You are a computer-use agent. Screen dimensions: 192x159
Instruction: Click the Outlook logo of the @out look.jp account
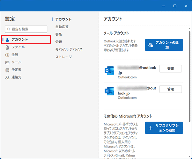[109, 91]
